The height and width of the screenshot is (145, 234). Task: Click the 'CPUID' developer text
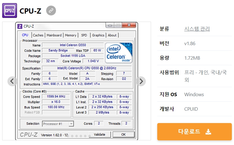(x=191, y=109)
